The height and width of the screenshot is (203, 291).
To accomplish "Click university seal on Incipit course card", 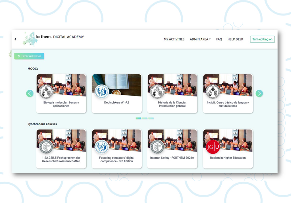I will (x=213, y=91).
